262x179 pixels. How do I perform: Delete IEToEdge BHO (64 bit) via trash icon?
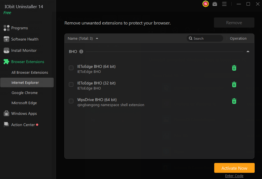tap(234, 68)
